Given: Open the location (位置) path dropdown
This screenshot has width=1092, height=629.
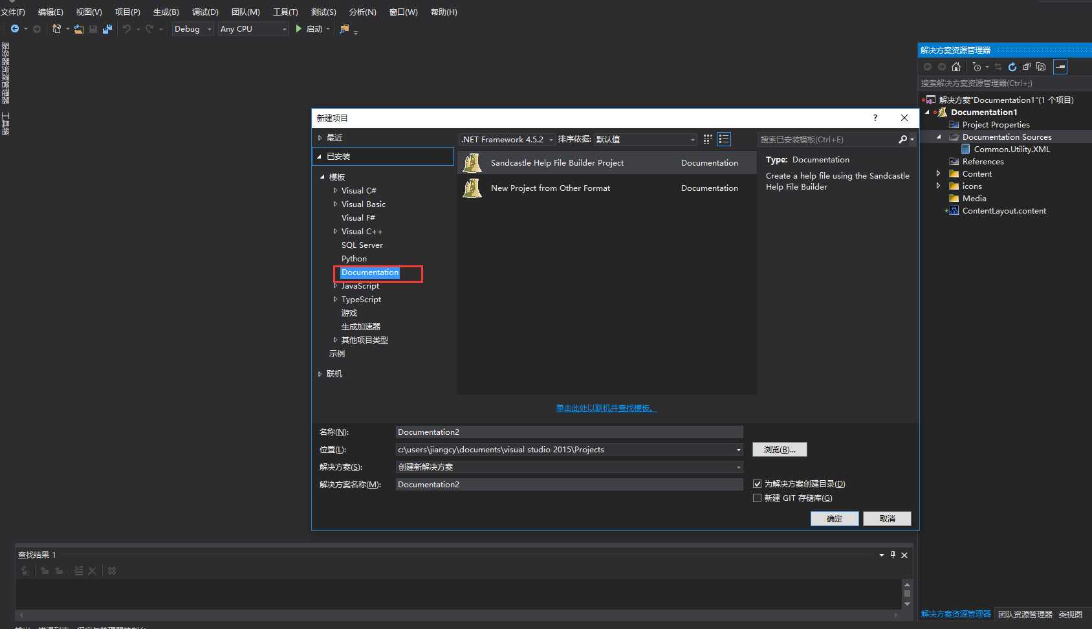Looking at the screenshot, I should coord(738,450).
